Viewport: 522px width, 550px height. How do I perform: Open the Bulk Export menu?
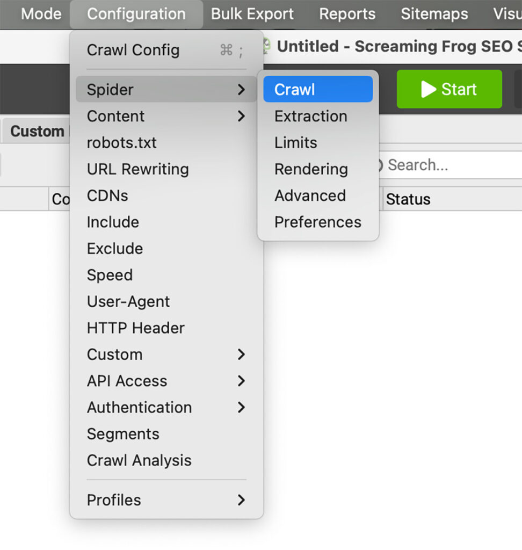[252, 14]
